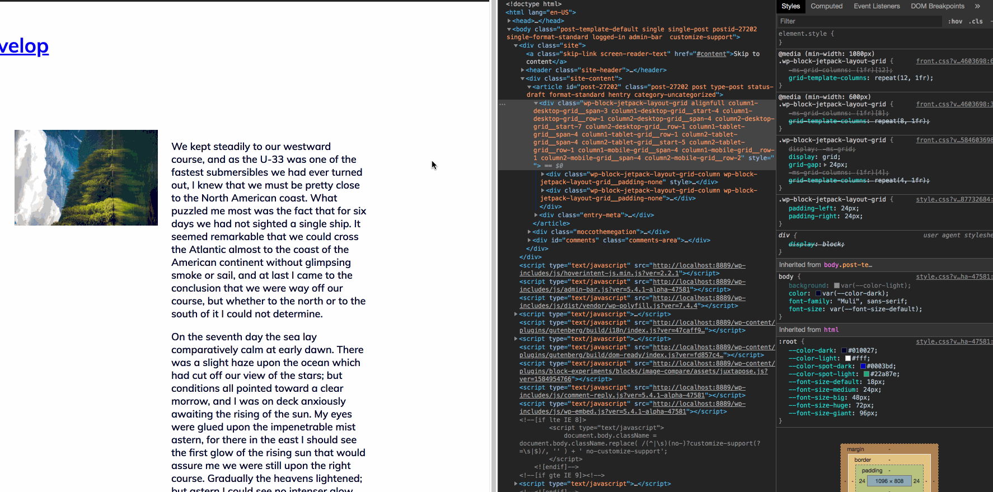Click the body background color swatch
The width and height of the screenshot is (993, 492).
(837, 285)
